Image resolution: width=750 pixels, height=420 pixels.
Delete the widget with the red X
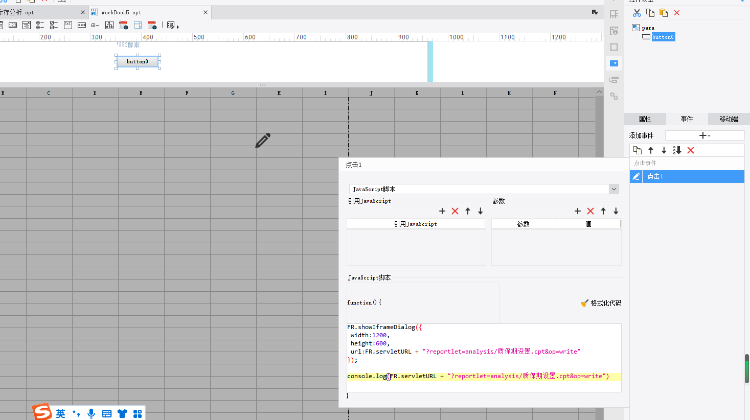tap(677, 13)
